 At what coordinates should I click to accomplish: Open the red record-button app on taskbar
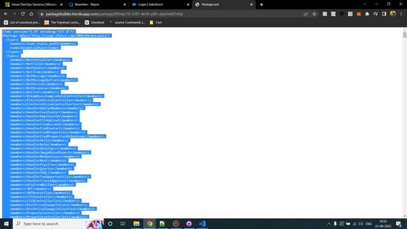[176, 223]
